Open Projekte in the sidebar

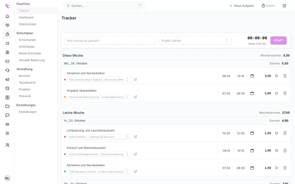[x=24, y=89]
